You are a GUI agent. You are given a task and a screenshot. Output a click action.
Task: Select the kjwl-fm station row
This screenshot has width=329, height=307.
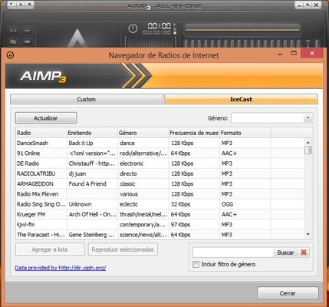point(160,225)
